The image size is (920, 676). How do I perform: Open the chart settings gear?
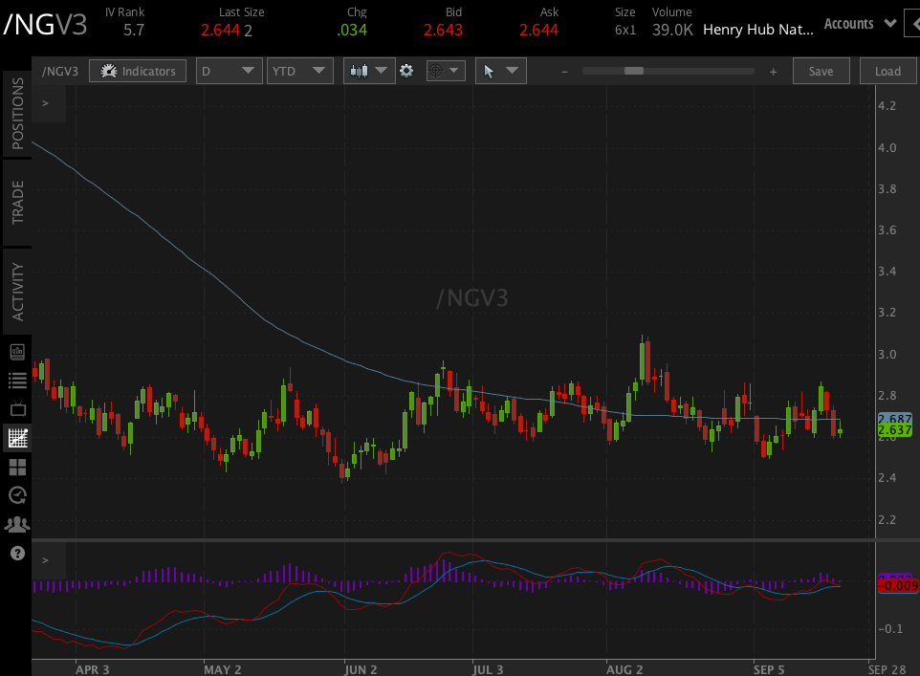tap(406, 70)
